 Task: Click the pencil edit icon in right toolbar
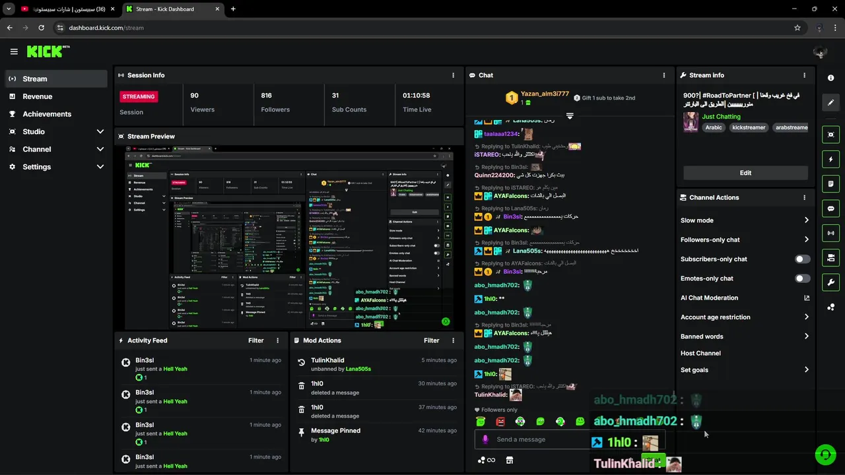click(830, 102)
